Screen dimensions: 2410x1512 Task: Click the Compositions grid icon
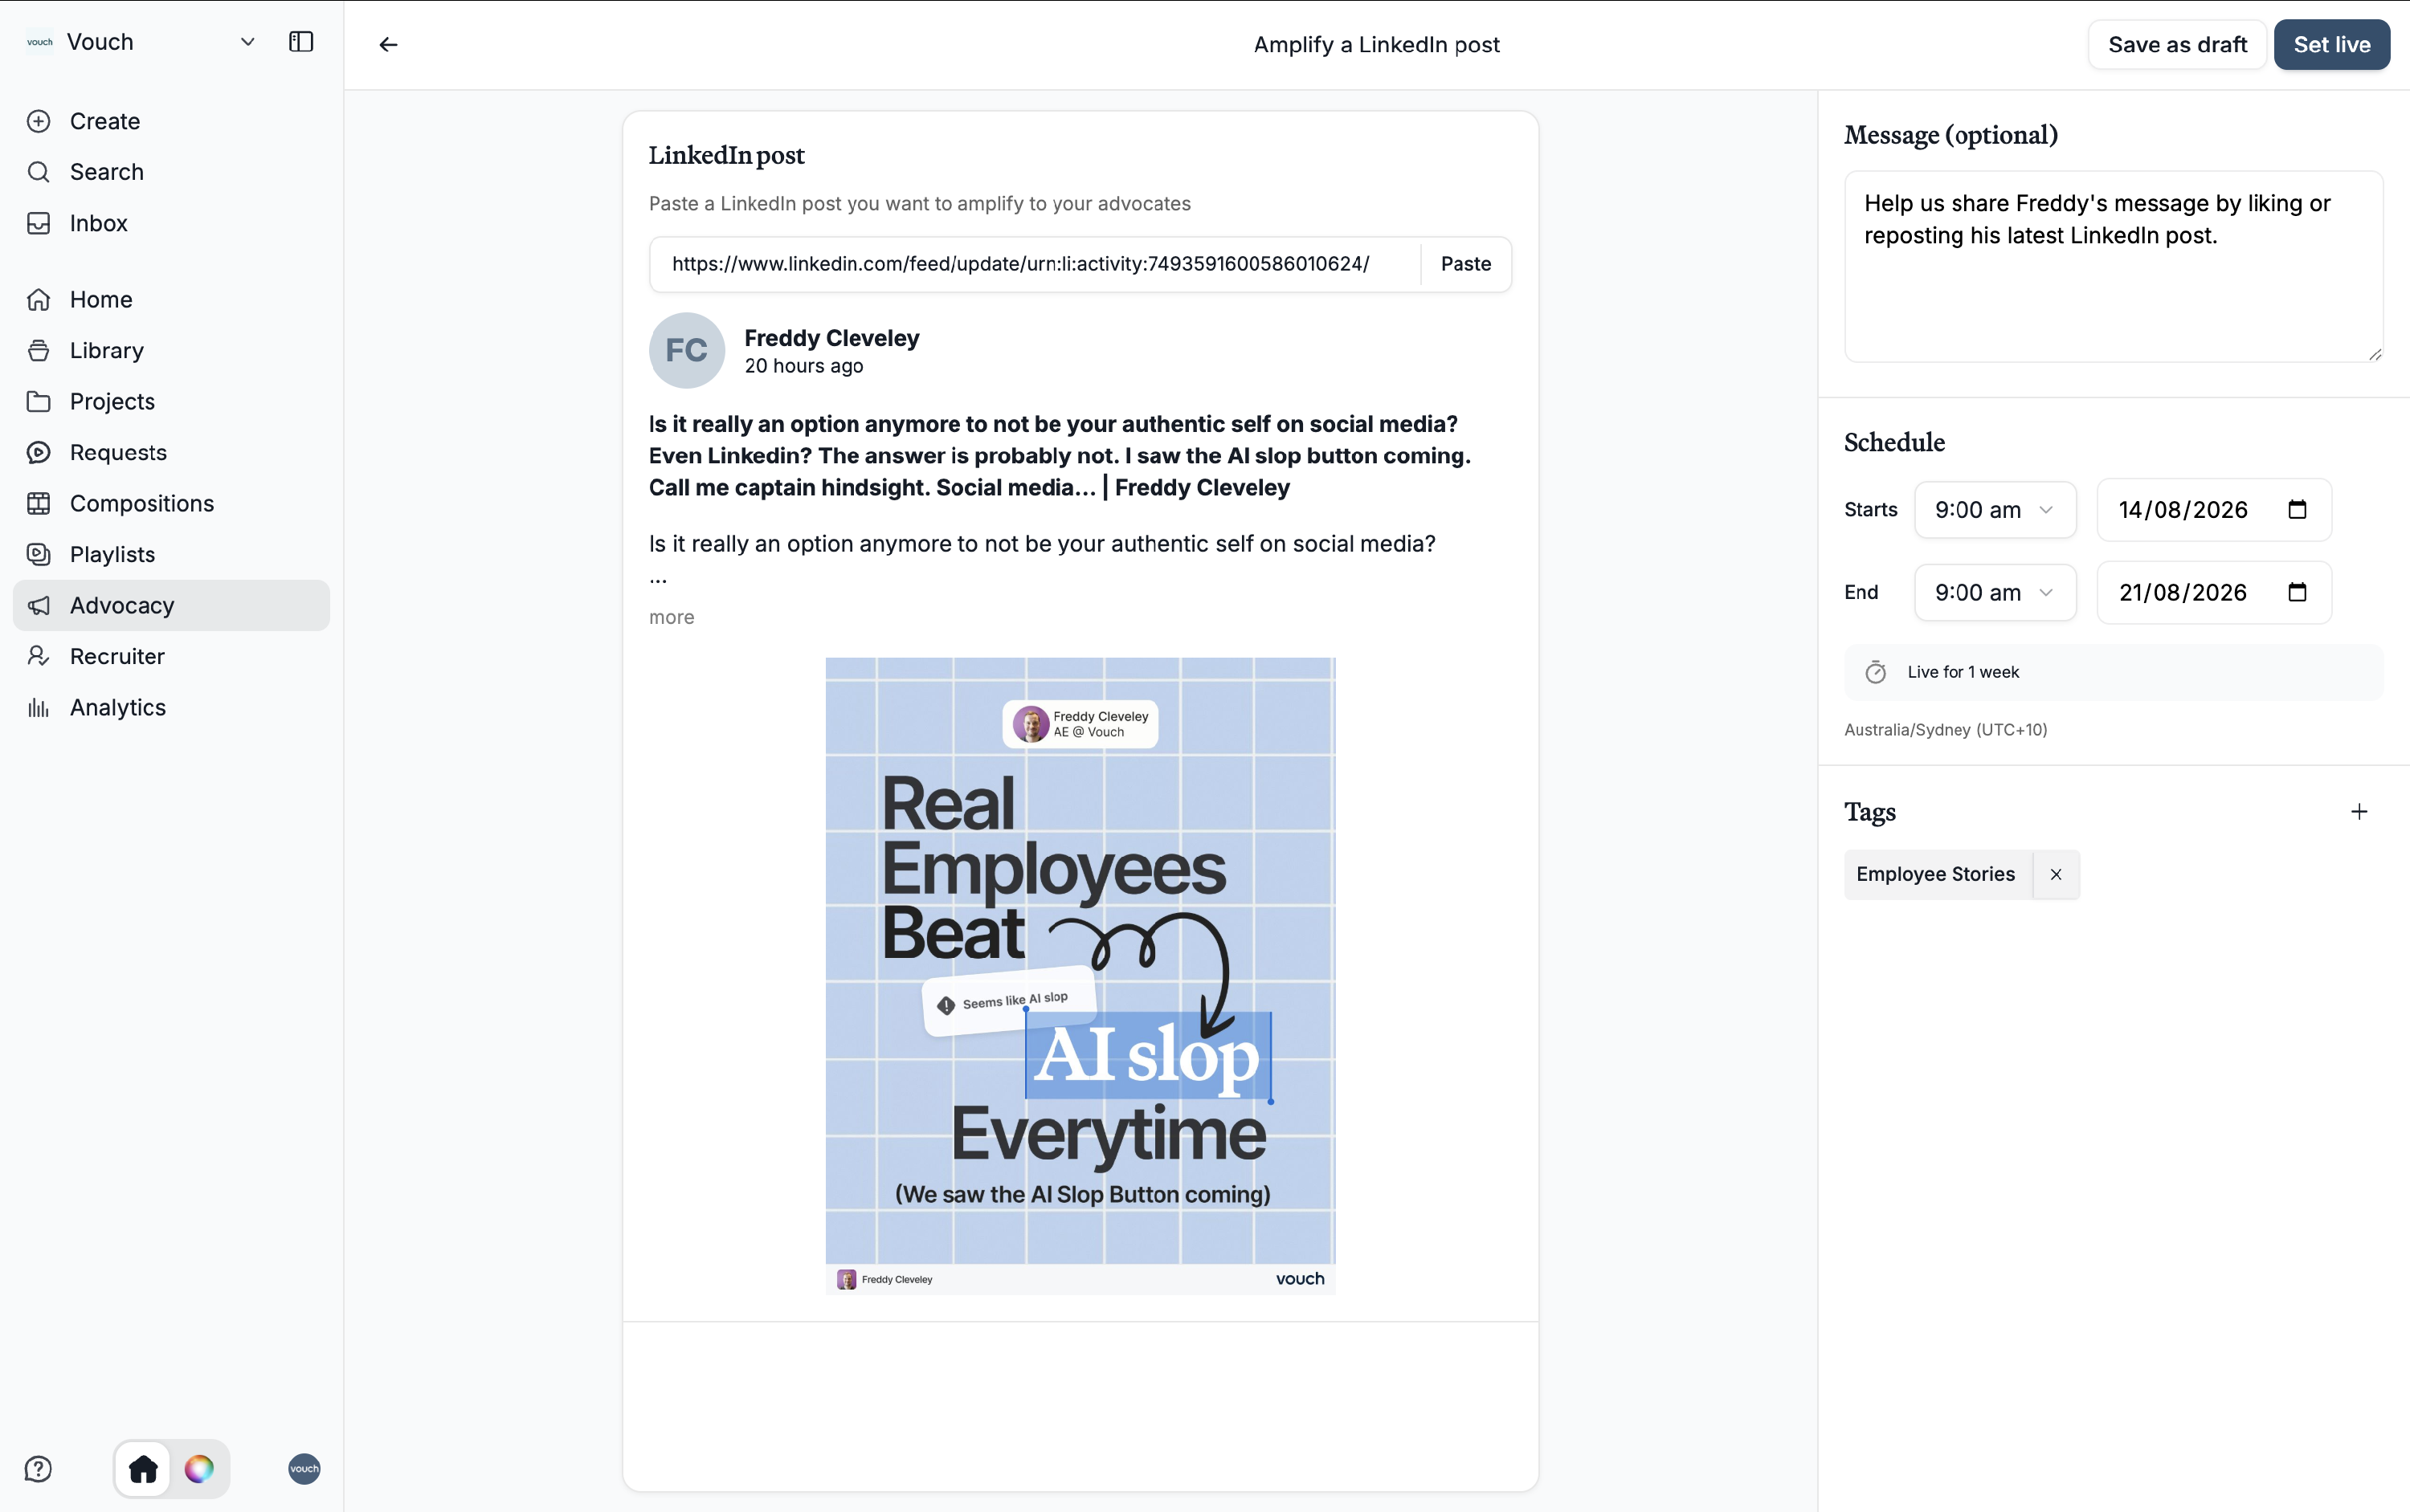pos(38,503)
